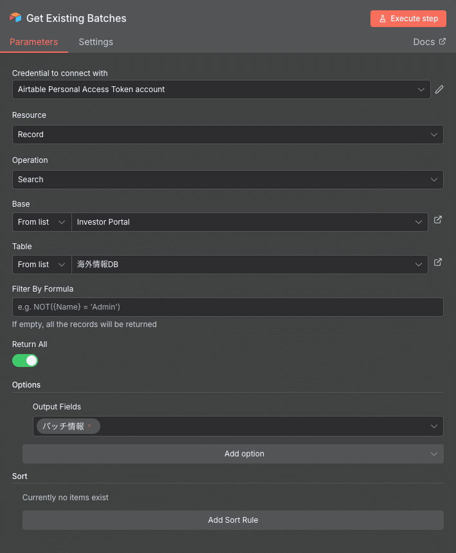Click the Execute step button

point(408,19)
